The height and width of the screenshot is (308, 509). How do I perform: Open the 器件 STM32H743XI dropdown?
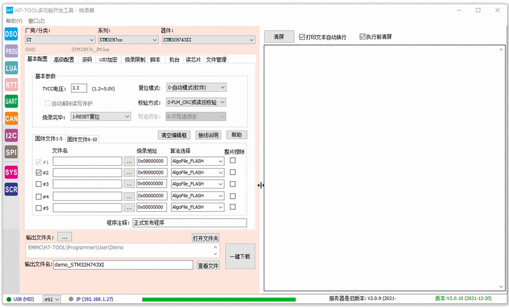tap(208, 40)
